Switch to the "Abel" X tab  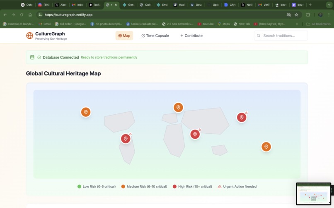tap(61, 5)
